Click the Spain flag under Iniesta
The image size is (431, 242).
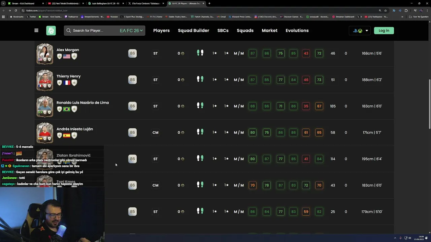click(67, 135)
